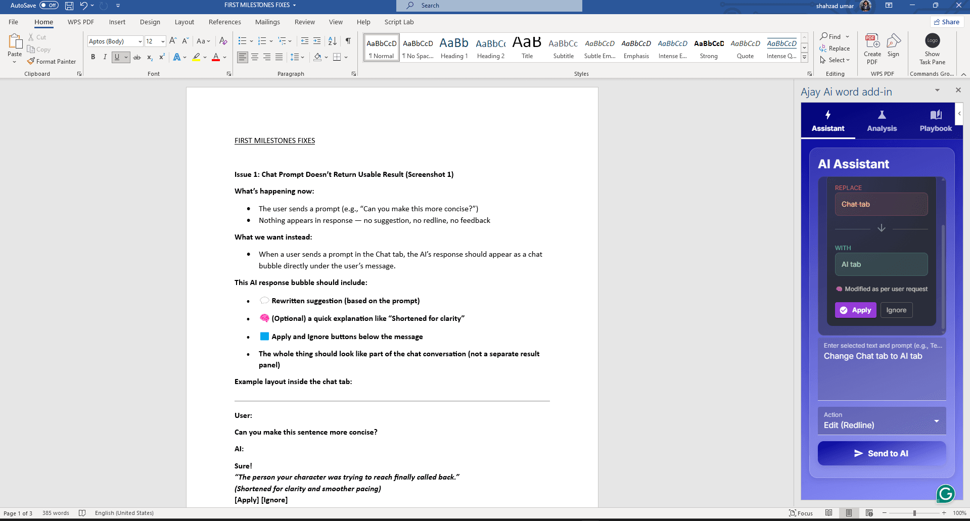Click the Paste clipboard icon
The image size is (970, 521).
click(x=15, y=42)
